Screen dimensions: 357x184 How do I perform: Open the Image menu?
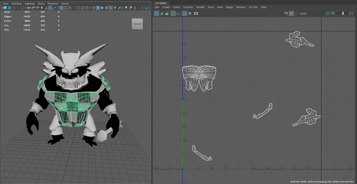coord(229,7)
